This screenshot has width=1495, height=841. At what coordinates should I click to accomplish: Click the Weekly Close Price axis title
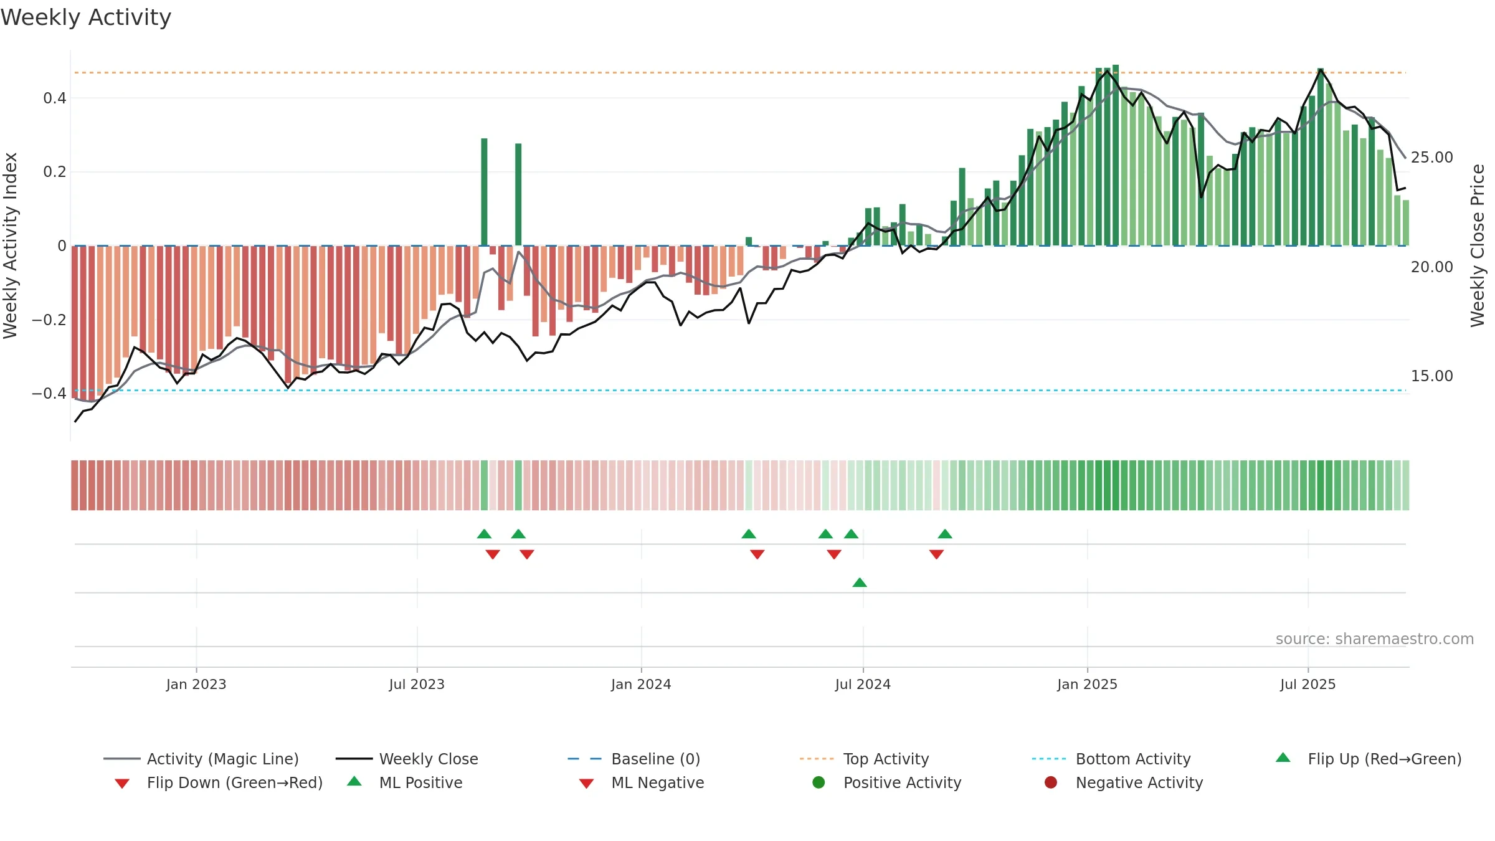1478,245
